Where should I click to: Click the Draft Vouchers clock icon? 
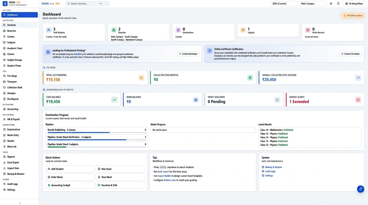point(277,100)
